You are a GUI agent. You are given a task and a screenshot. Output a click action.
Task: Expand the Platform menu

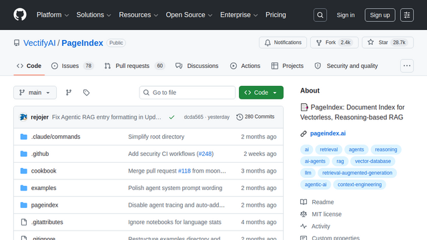click(x=53, y=15)
